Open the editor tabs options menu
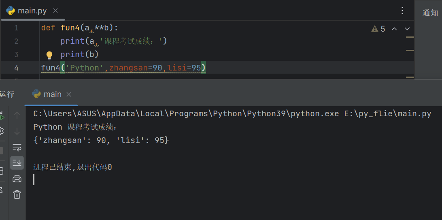 click(x=402, y=11)
